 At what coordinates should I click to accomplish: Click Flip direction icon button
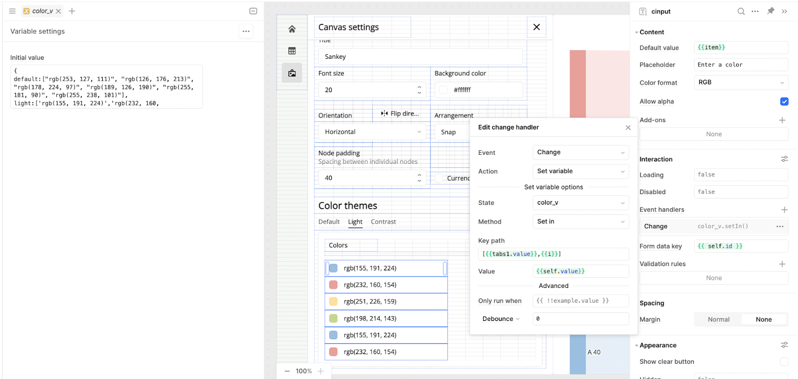[x=401, y=114]
